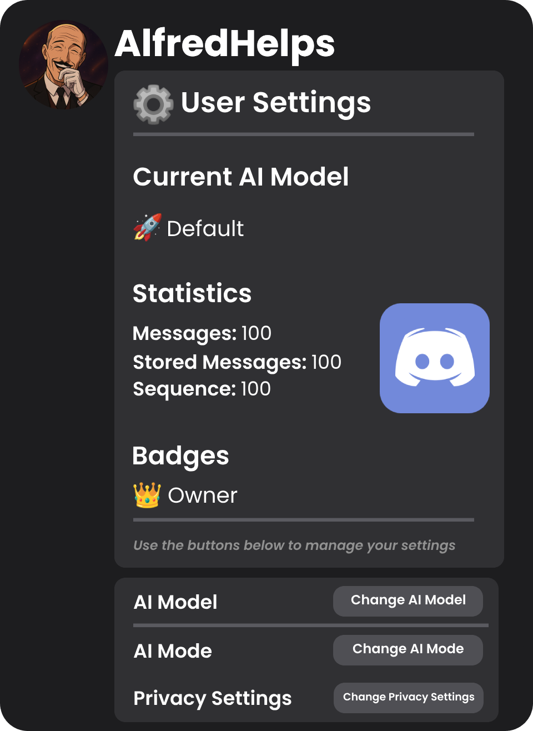Click the Owner badge label
The width and height of the screenshot is (533, 731).
[x=203, y=495]
